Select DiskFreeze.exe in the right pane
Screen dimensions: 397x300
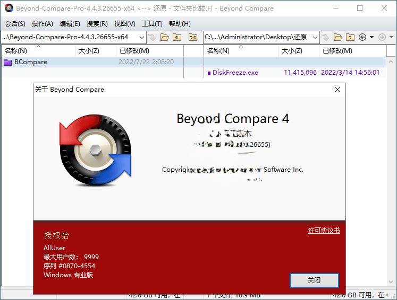coord(235,73)
